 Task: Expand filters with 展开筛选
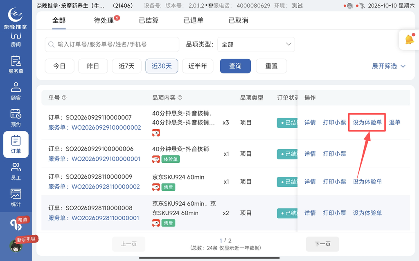[389, 66]
